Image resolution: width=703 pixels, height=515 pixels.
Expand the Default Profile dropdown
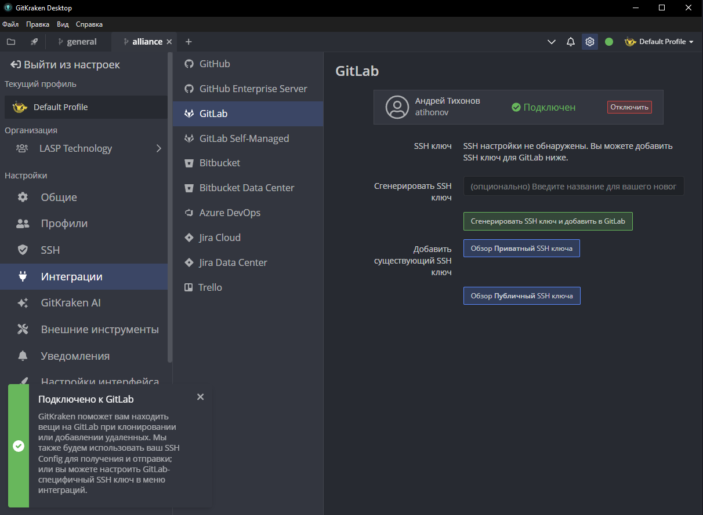click(x=659, y=41)
